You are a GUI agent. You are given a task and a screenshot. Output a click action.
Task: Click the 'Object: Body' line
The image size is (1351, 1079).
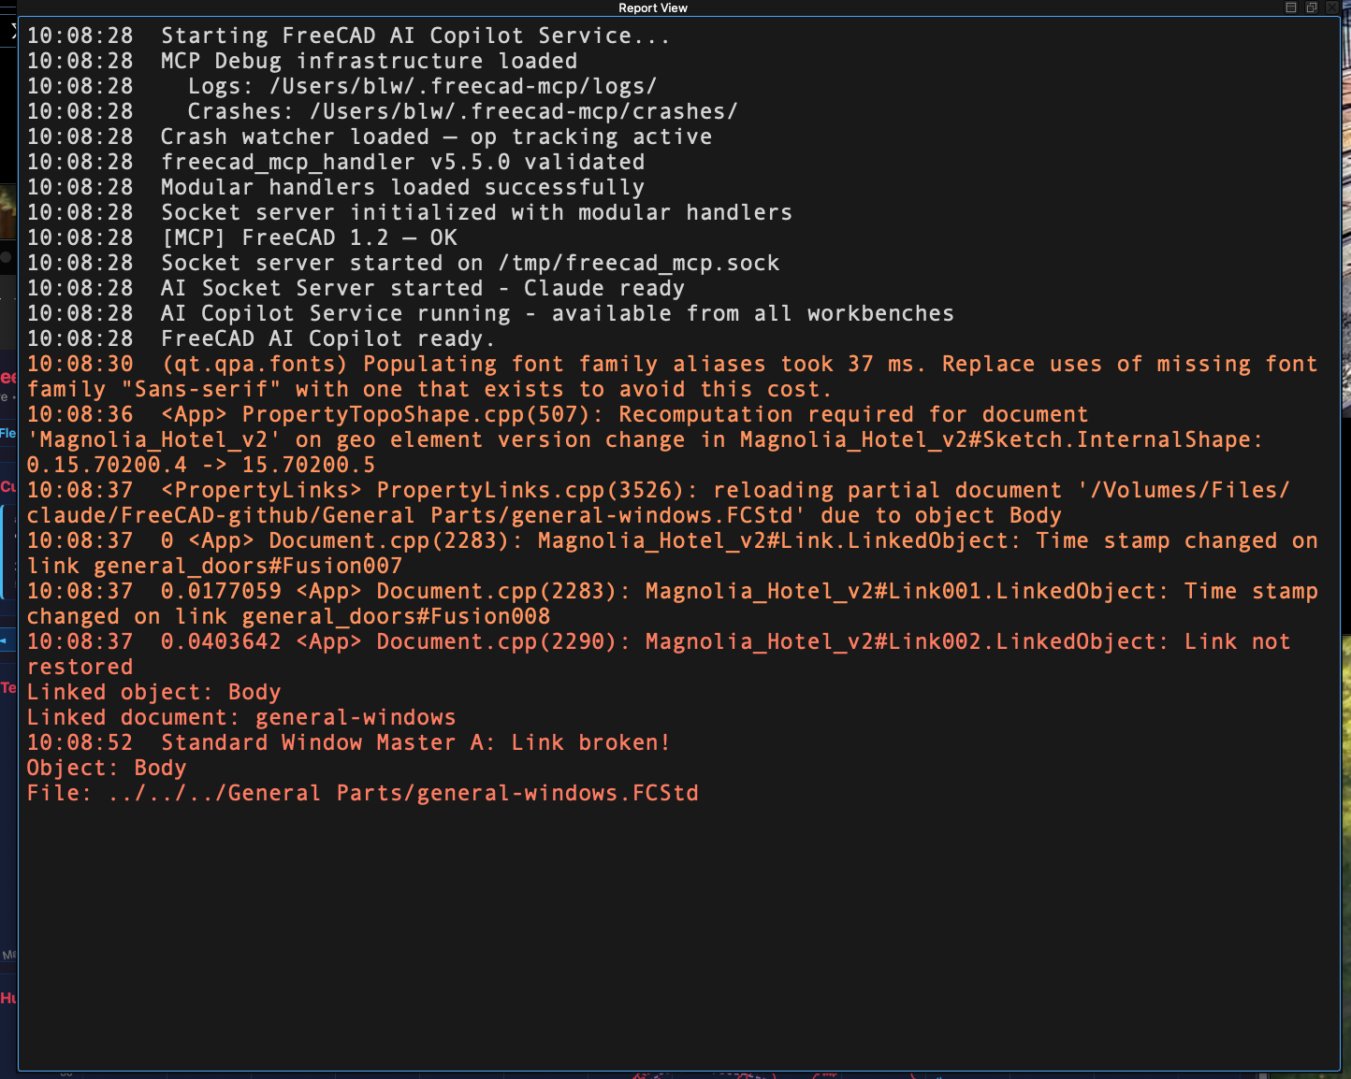coord(107,768)
